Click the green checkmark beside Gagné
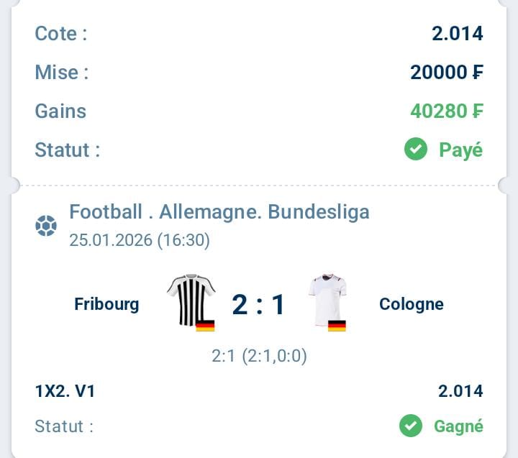The image size is (518, 458). tap(411, 426)
